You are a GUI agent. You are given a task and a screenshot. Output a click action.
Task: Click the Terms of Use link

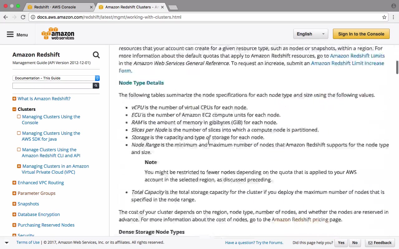(x=28, y=242)
